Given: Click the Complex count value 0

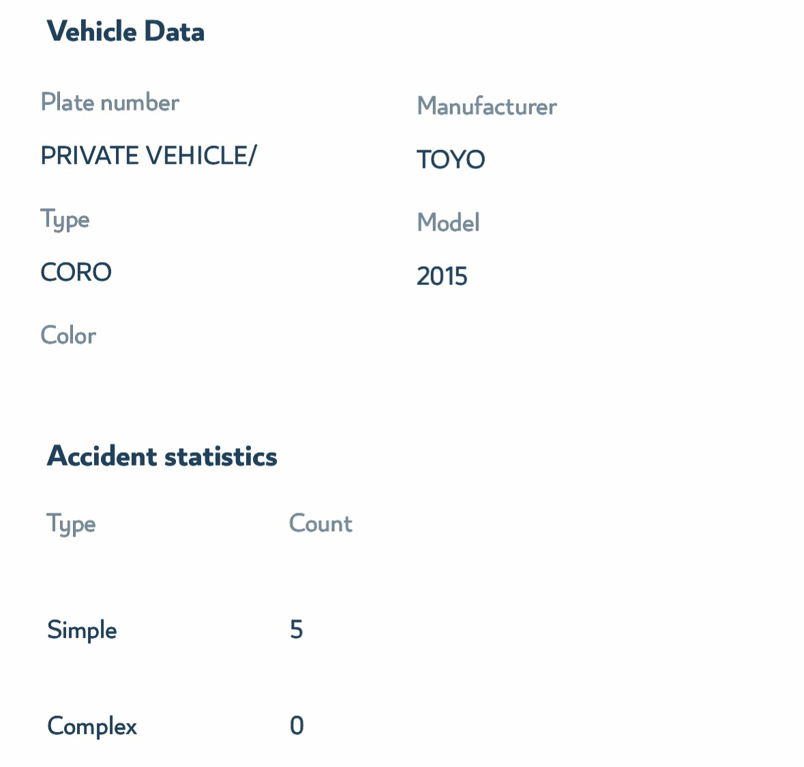Looking at the screenshot, I should pyautogui.click(x=297, y=725).
